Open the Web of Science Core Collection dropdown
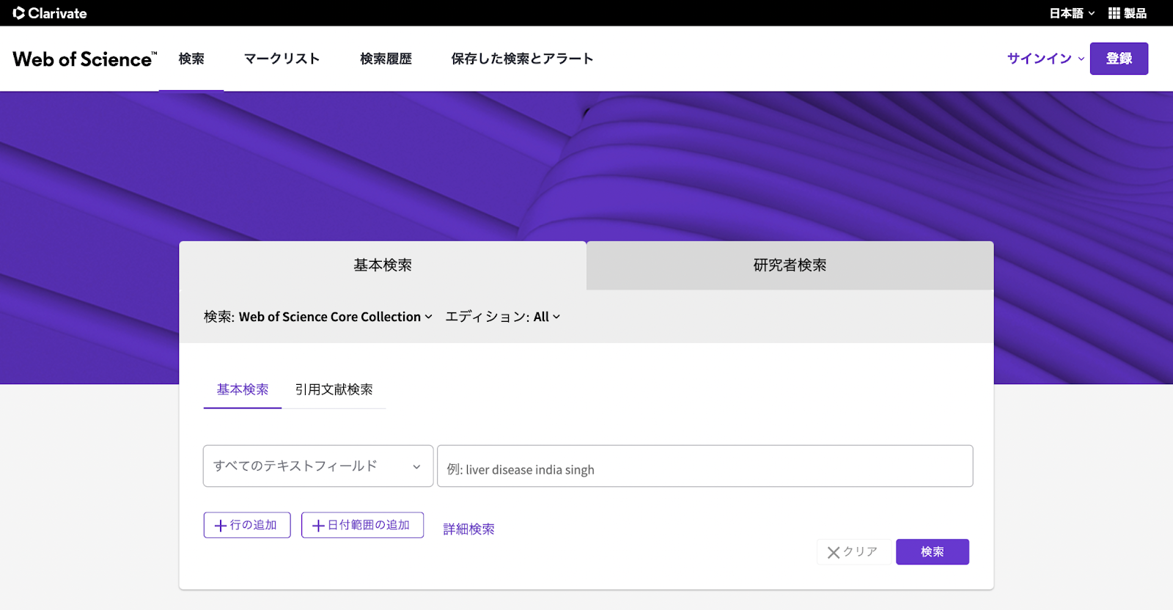 click(335, 317)
